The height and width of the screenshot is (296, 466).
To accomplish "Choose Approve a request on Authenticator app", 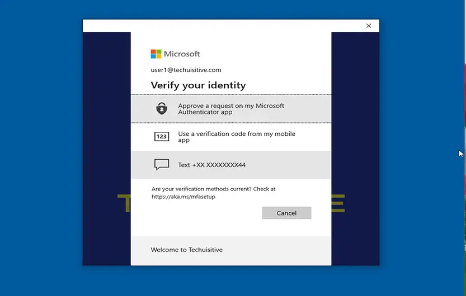I will [x=231, y=108].
